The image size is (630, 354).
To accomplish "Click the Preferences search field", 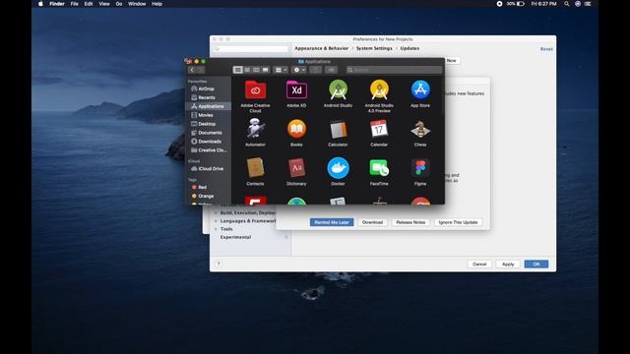I will pos(250,49).
